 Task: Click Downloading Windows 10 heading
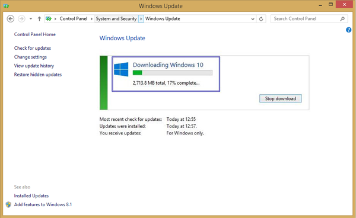point(168,65)
